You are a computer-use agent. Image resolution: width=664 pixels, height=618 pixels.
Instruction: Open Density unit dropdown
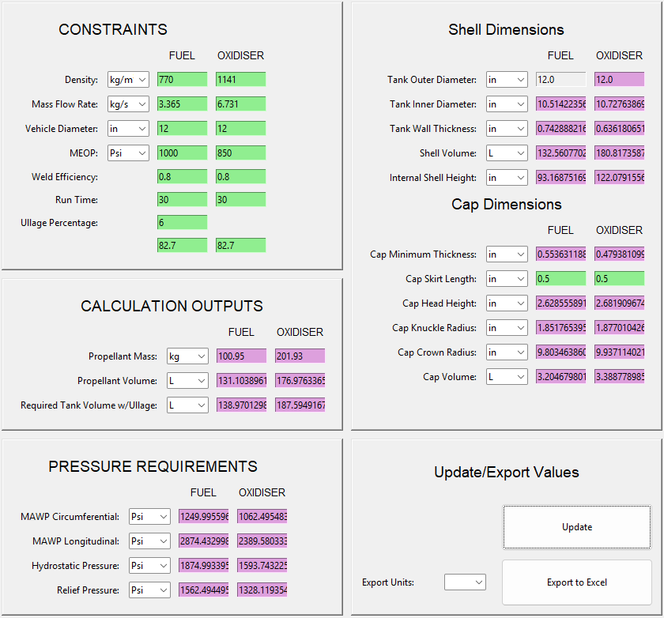click(128, 80)
